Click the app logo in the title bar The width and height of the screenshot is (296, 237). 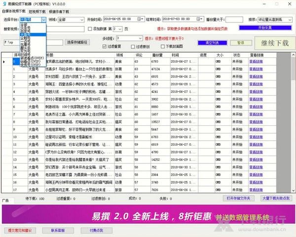point(5,4)
